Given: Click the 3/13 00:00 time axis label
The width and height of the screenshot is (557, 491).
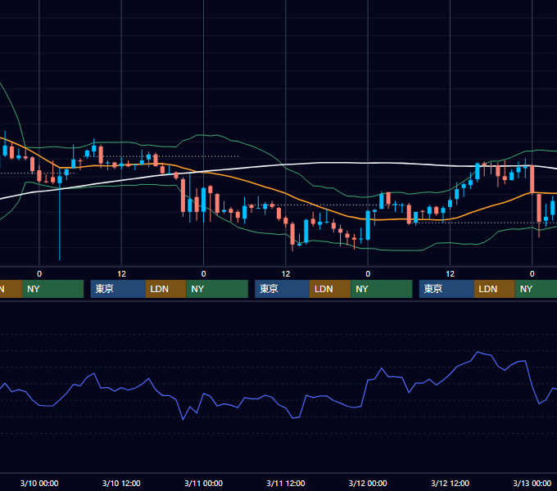Looking at the screenshot, I should tap(532, 483).
